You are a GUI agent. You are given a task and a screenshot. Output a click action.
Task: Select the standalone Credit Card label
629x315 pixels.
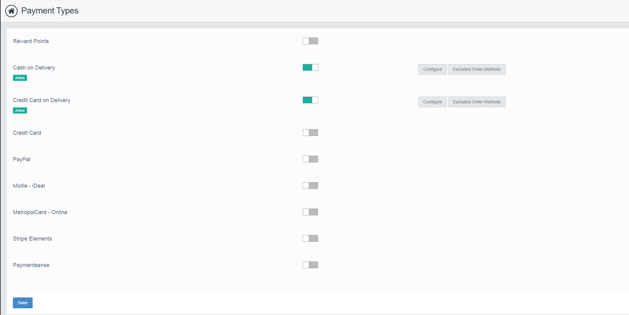(27, 133)
